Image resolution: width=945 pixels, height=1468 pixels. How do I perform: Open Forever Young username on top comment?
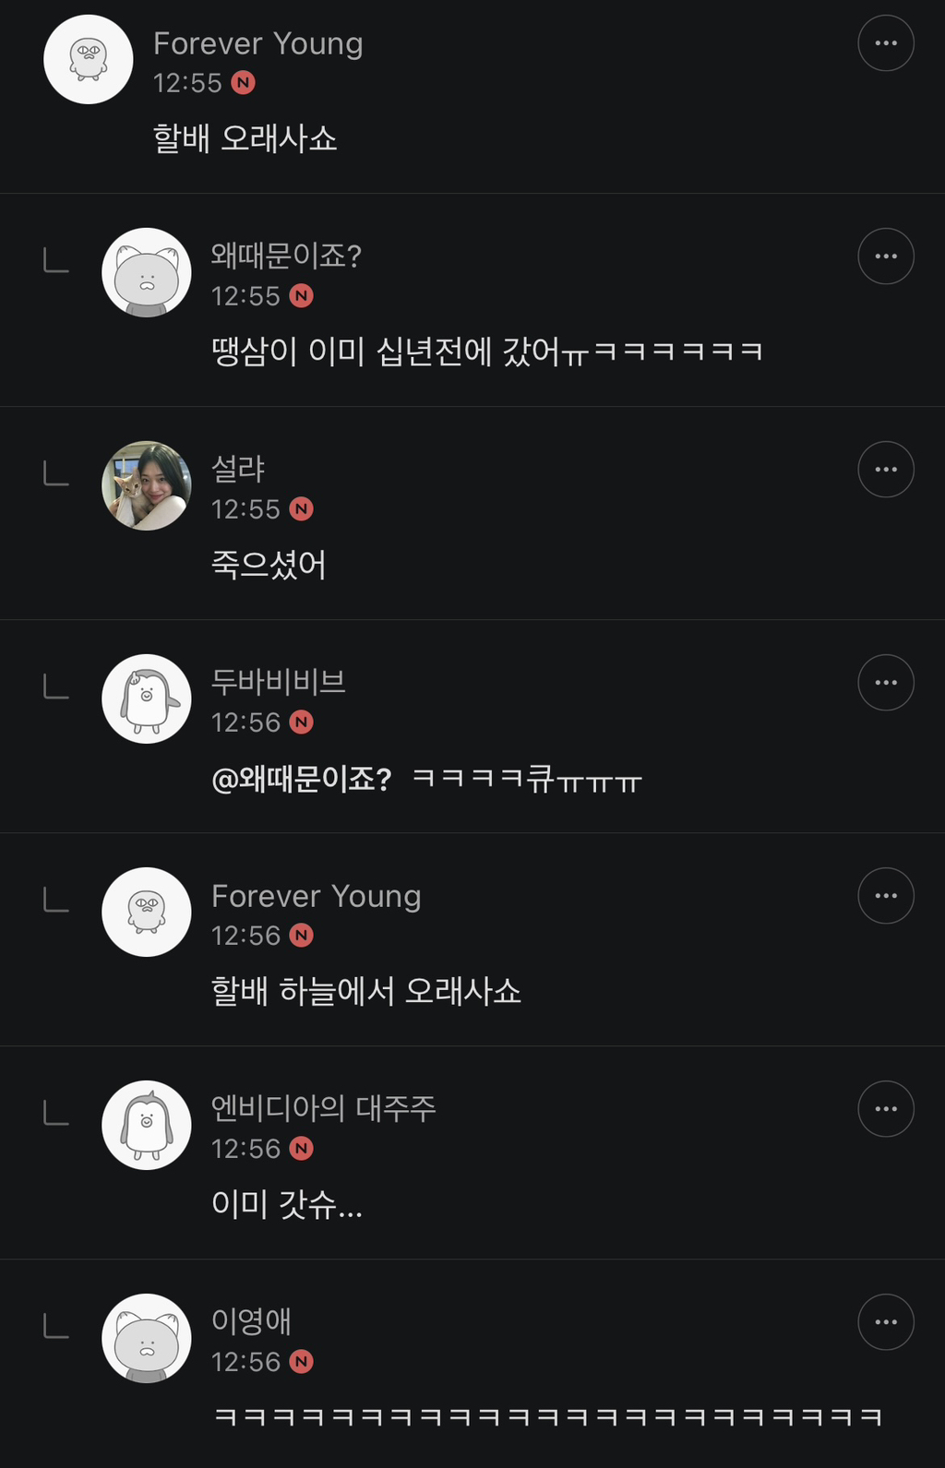(x=257, y=43)
